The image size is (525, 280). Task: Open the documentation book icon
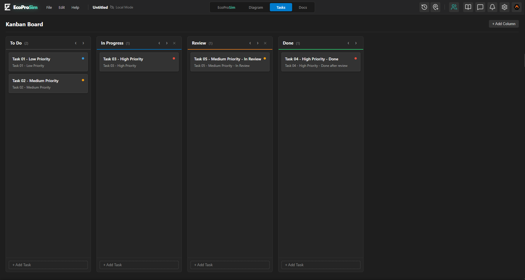(x=468, y=7)
